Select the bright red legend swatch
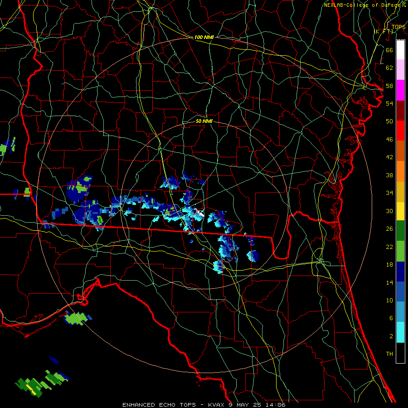 400,131
